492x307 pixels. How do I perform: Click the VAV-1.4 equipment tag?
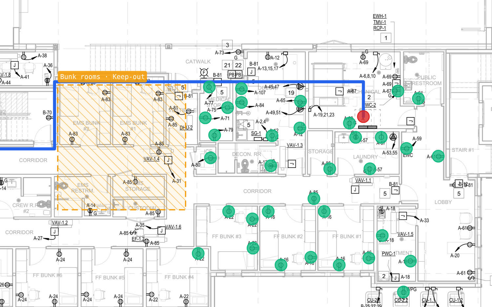tap(152, 159)
